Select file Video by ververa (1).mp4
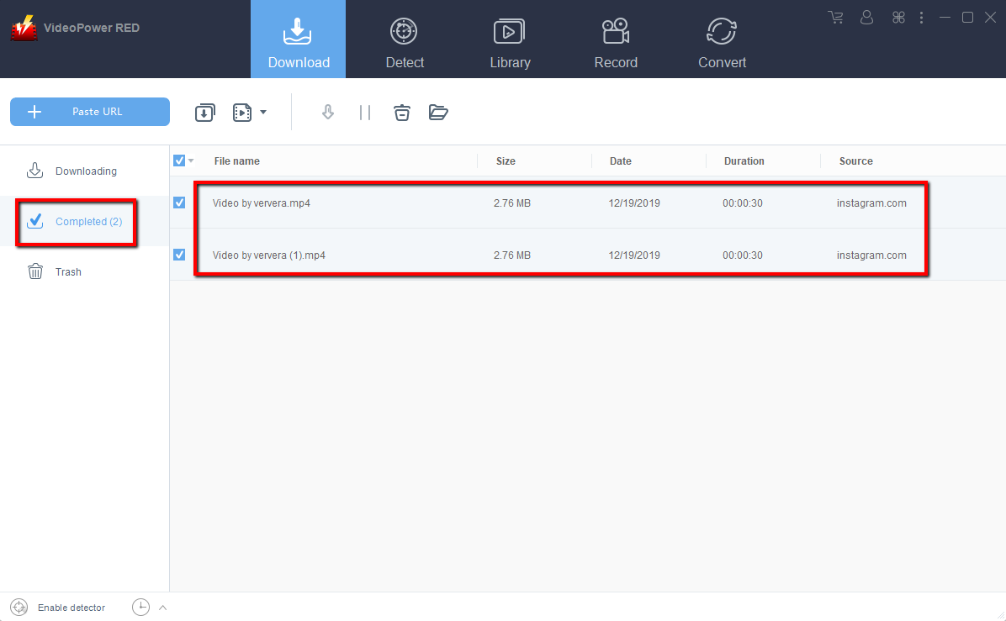Viewport: 1006px width, 621px height. click(x=269, y=255)
